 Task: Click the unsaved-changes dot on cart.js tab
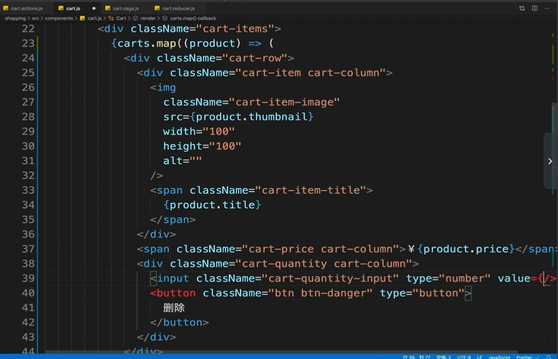(x=94, y=8)
